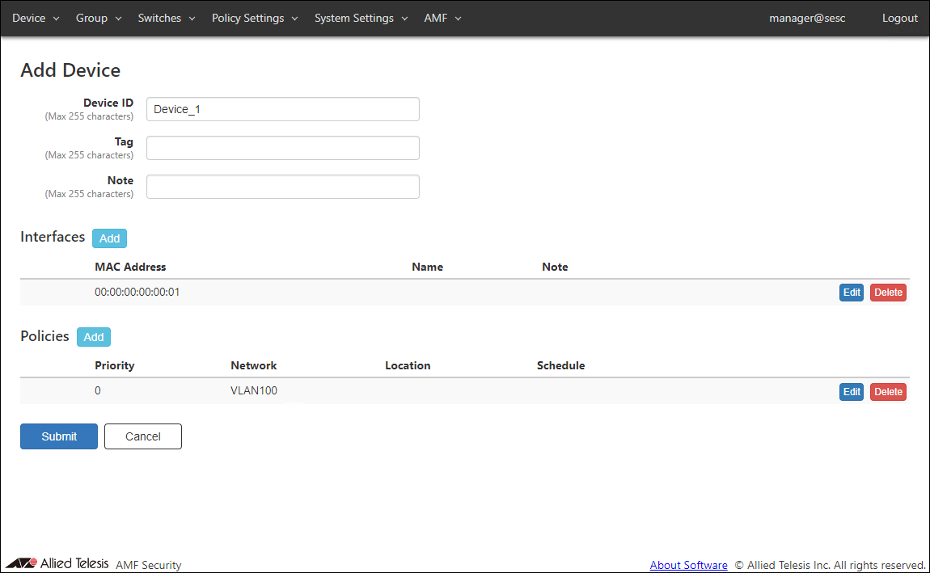
Task: Add a new interface
Action: [x=109, y=238]
